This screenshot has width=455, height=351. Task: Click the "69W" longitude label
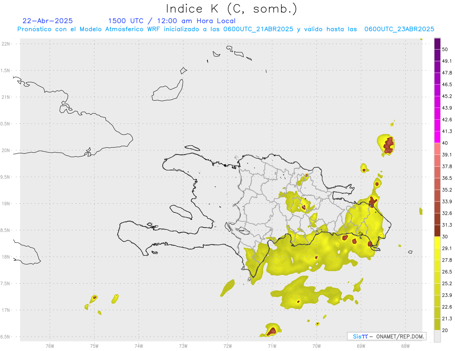[x=361, y=345]
